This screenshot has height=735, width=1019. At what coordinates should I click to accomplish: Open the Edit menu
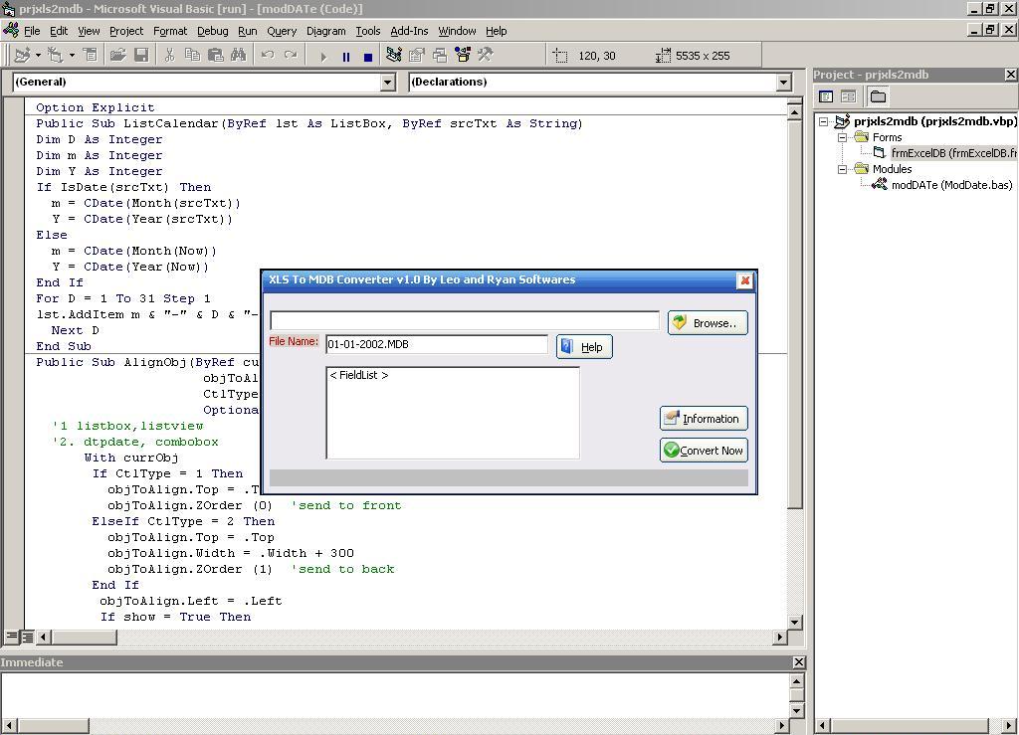pyautogui.click(x=59, y=31)
